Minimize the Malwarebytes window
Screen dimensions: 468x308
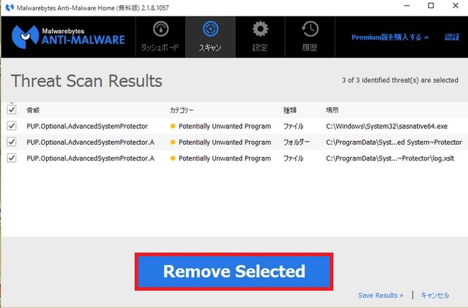pos(407,6)
